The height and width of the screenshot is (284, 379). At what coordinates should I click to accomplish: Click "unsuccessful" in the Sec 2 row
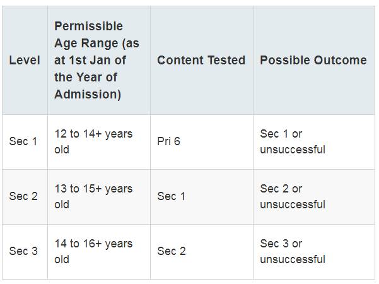[293, 204]
